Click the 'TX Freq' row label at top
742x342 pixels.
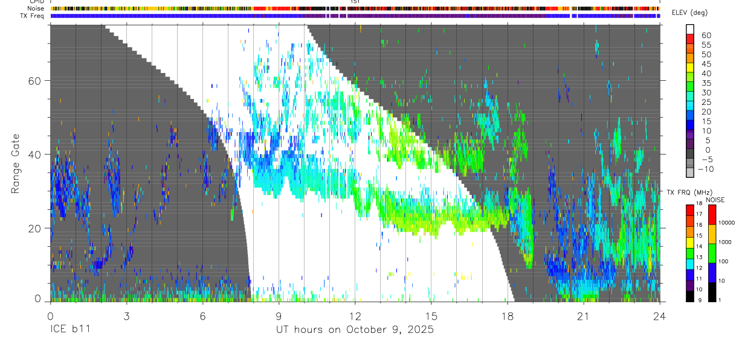pyautogui.click(x=32, y=16)
